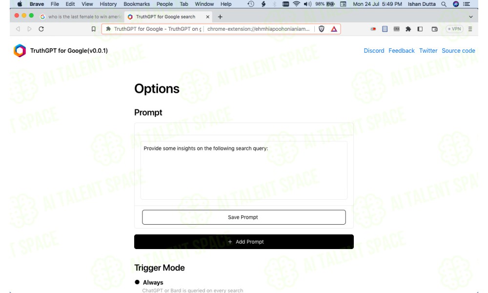Screen dimensions: 488x293
Task: Open the Source code link
Action: [458, 50]
